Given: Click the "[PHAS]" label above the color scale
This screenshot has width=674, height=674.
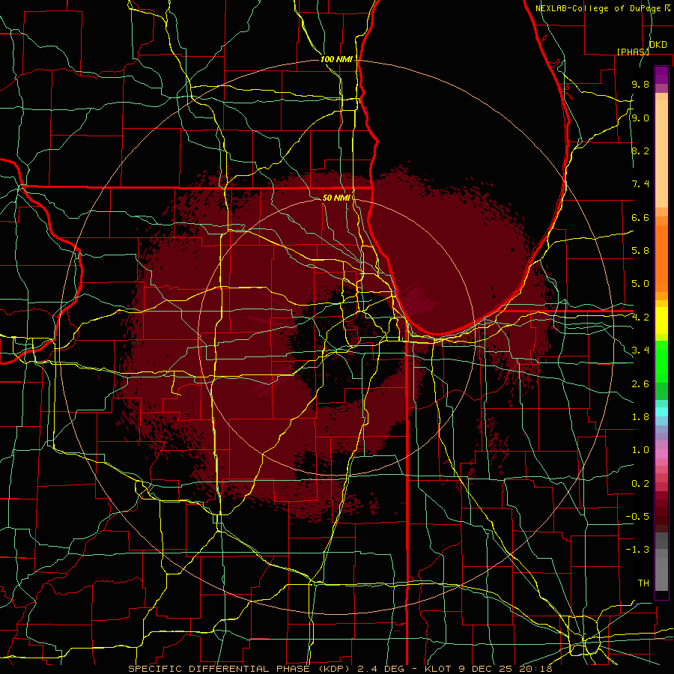Looking at the screenshot, I should click(x=633, y=52).
